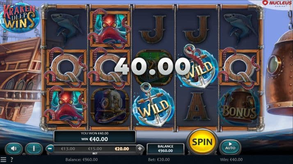Click the WILD anchor on fourth reel
Screen dimensions: 293x164
click(198, 66)
